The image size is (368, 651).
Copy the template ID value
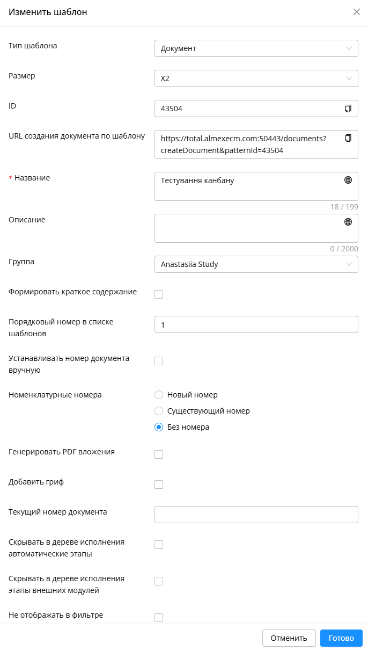point(348,108)
